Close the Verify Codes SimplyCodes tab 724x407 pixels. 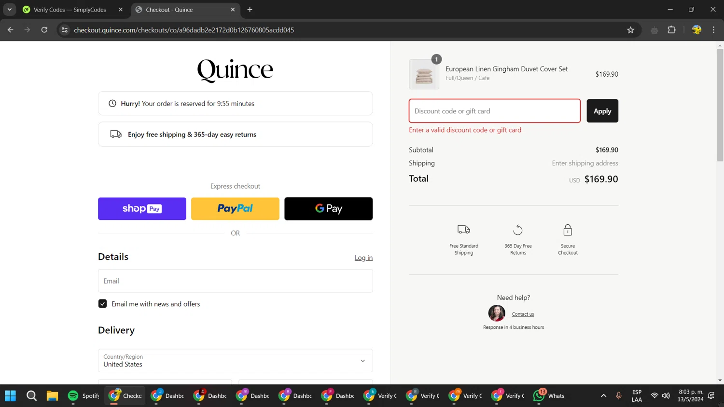(121, 10)
